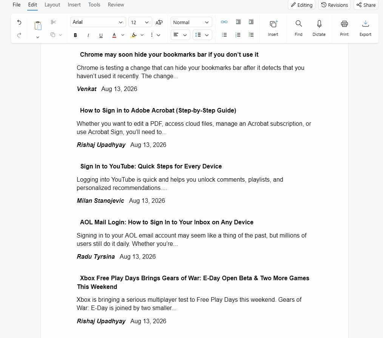
Task: Click the Chrome bookmarks bar headline
Action: pyautogui.click(x=169, y=54)
